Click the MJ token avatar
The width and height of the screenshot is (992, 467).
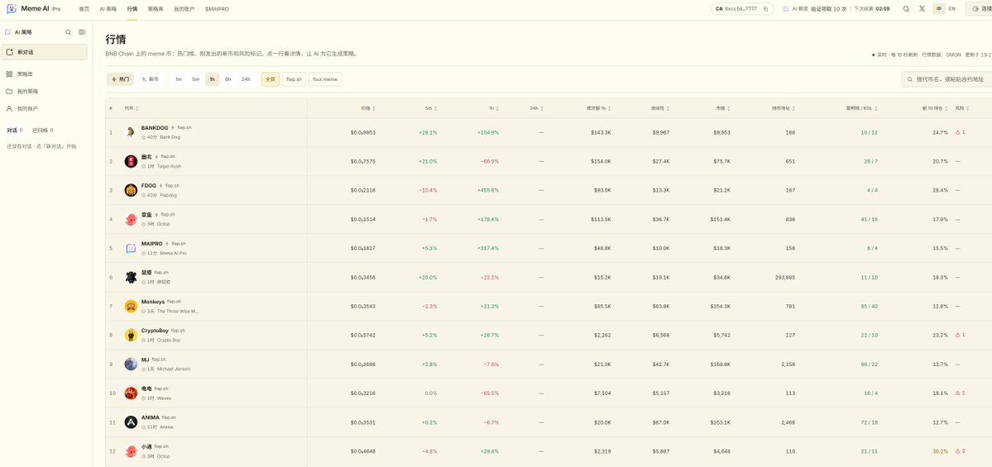pos(131,364)
